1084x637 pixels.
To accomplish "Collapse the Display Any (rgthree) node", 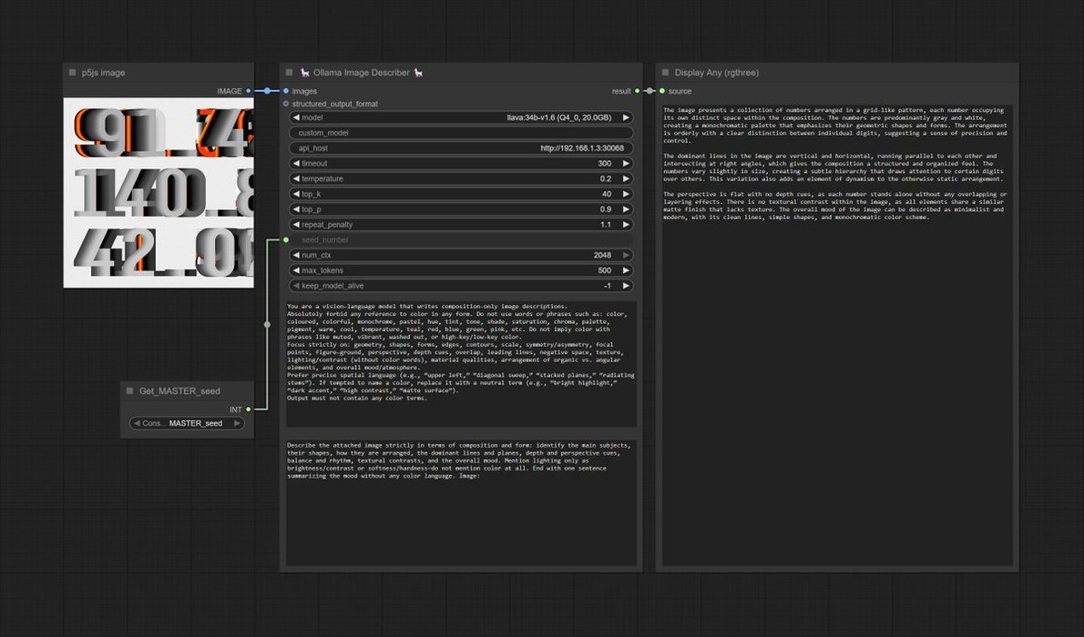I will (x=665, y=73).
